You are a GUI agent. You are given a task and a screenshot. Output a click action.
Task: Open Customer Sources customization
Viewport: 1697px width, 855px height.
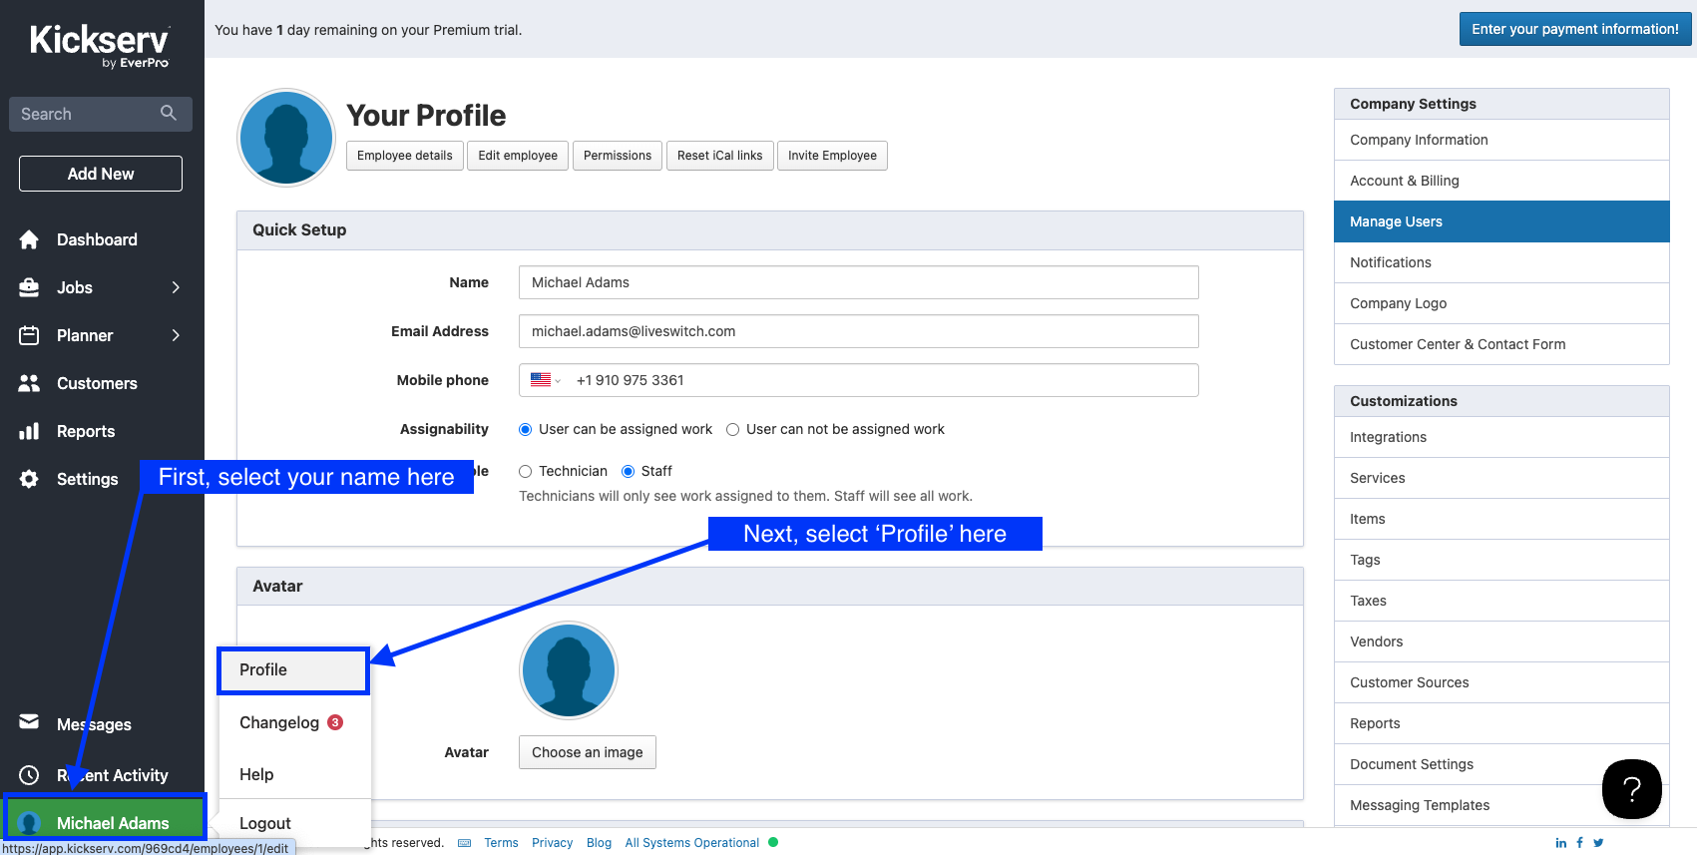click(x=1501, y=682)
